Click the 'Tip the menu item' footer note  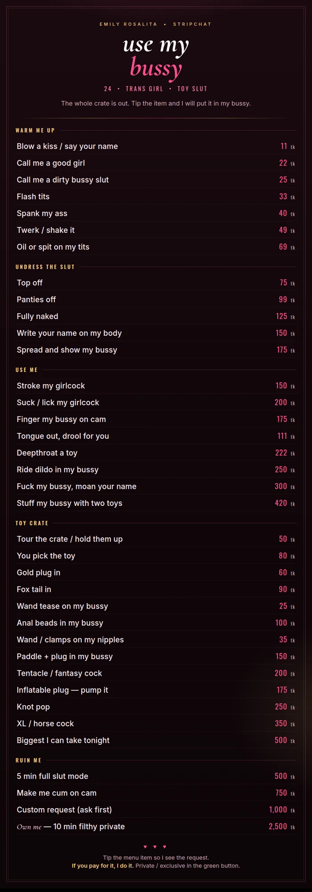156,858
